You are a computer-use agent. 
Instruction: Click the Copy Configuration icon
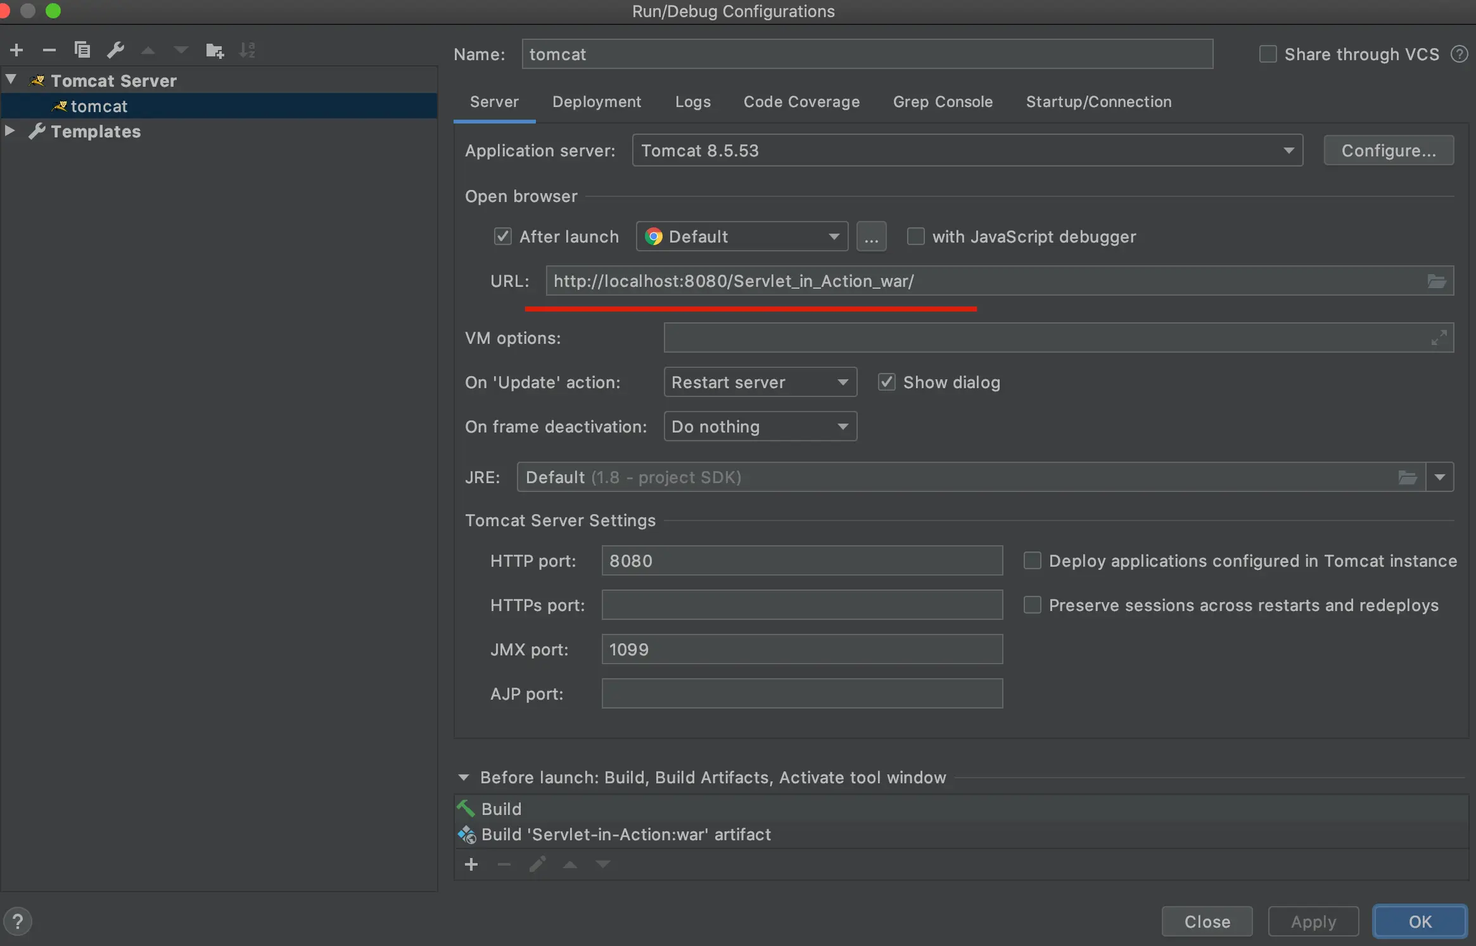pyautogui.click(x=82, y=50)
